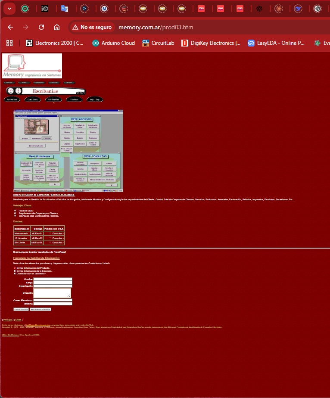Focus the address bar showing memory.com.ar/prod03.htm

[x=156, y=27]
